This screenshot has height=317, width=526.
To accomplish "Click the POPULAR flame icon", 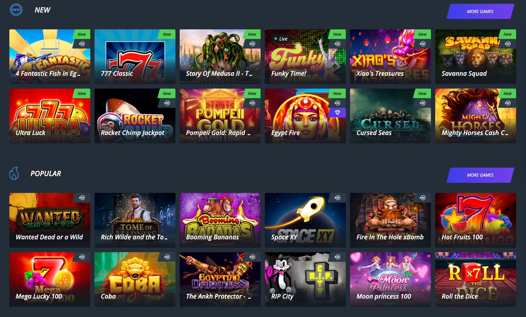I will tap(14, 173).
